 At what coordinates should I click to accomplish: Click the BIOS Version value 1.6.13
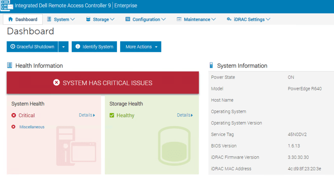click(x=294, y=146)
